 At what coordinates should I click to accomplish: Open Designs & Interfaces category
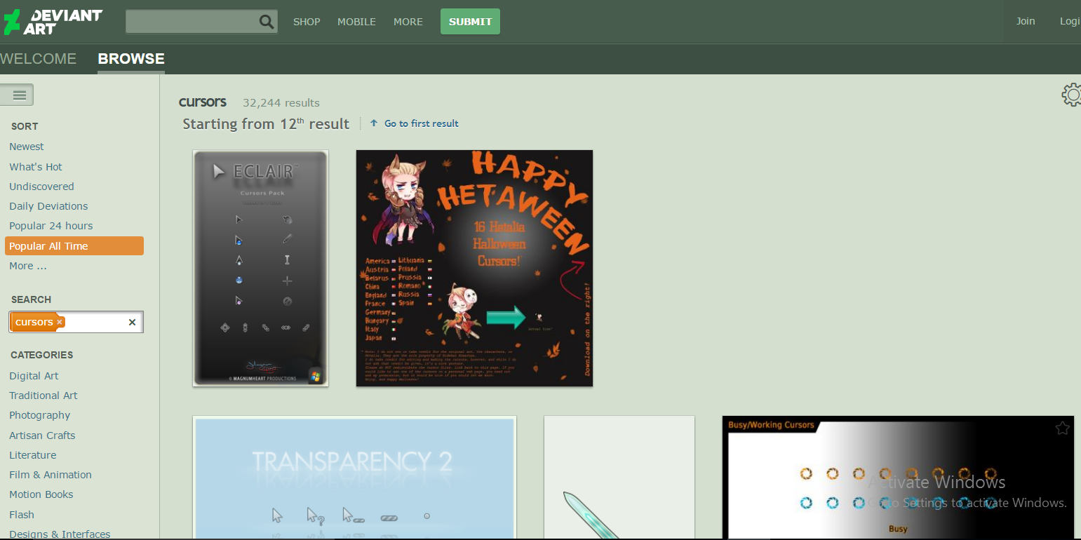pyautogui.click(x=60, y=534)
